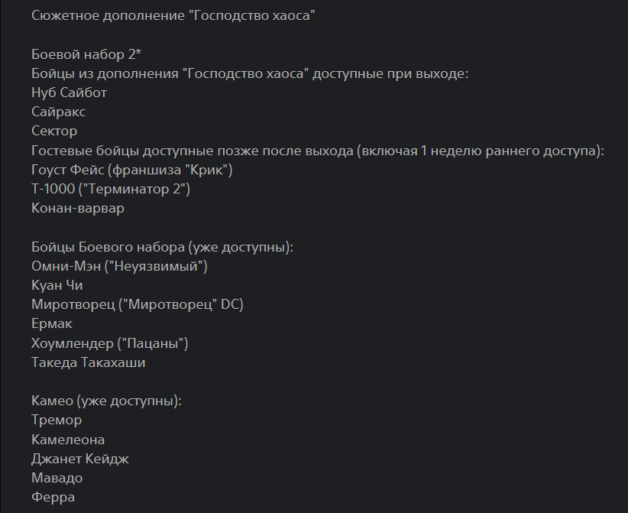The height and width of the screenshot is (513, 628).
Task: Click the "Бойцы Боевого набора" heading
Action: (x=163, y=247)
